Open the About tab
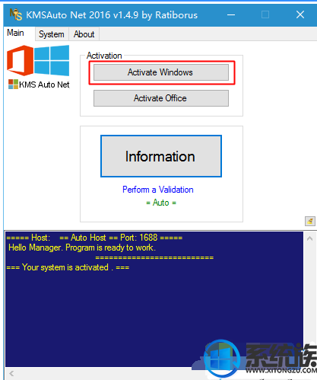The image size is (317, 380). tap(84, 34)
